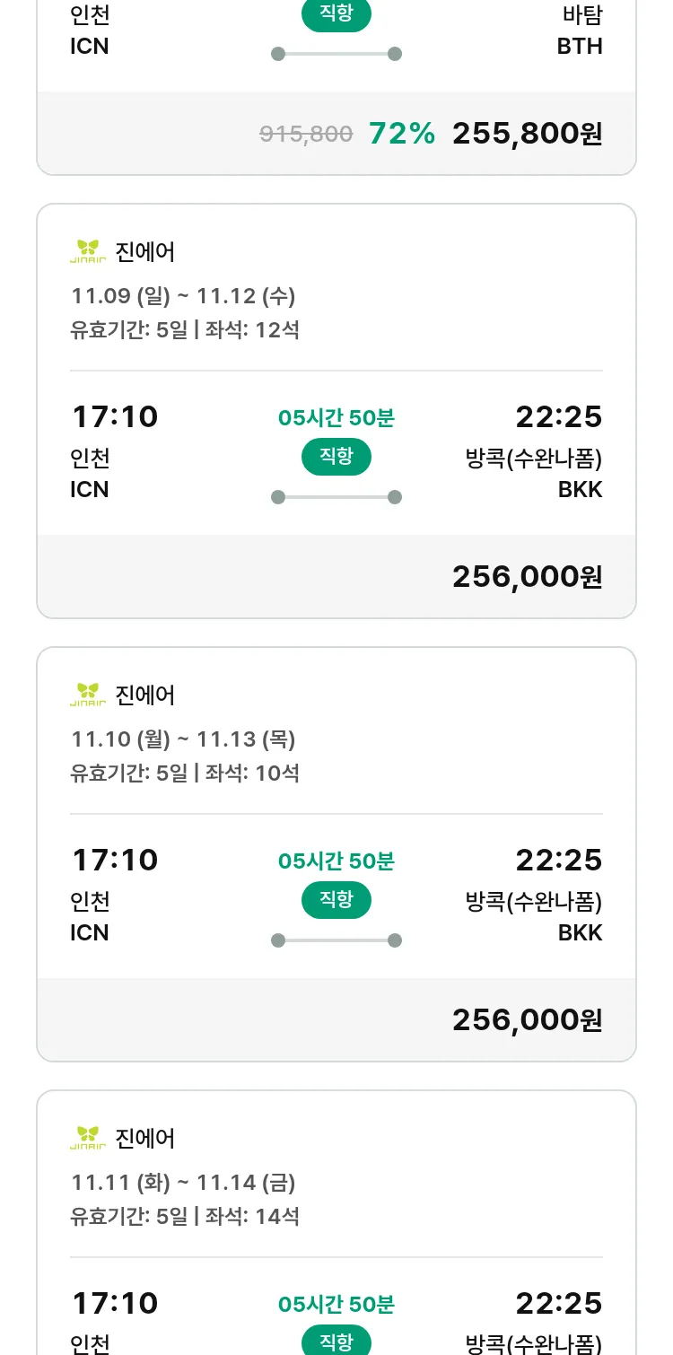The image size is (673, 1355).
Task: Click the 진에어 airline name on the 11.10 card
Action: click(145, 695)
